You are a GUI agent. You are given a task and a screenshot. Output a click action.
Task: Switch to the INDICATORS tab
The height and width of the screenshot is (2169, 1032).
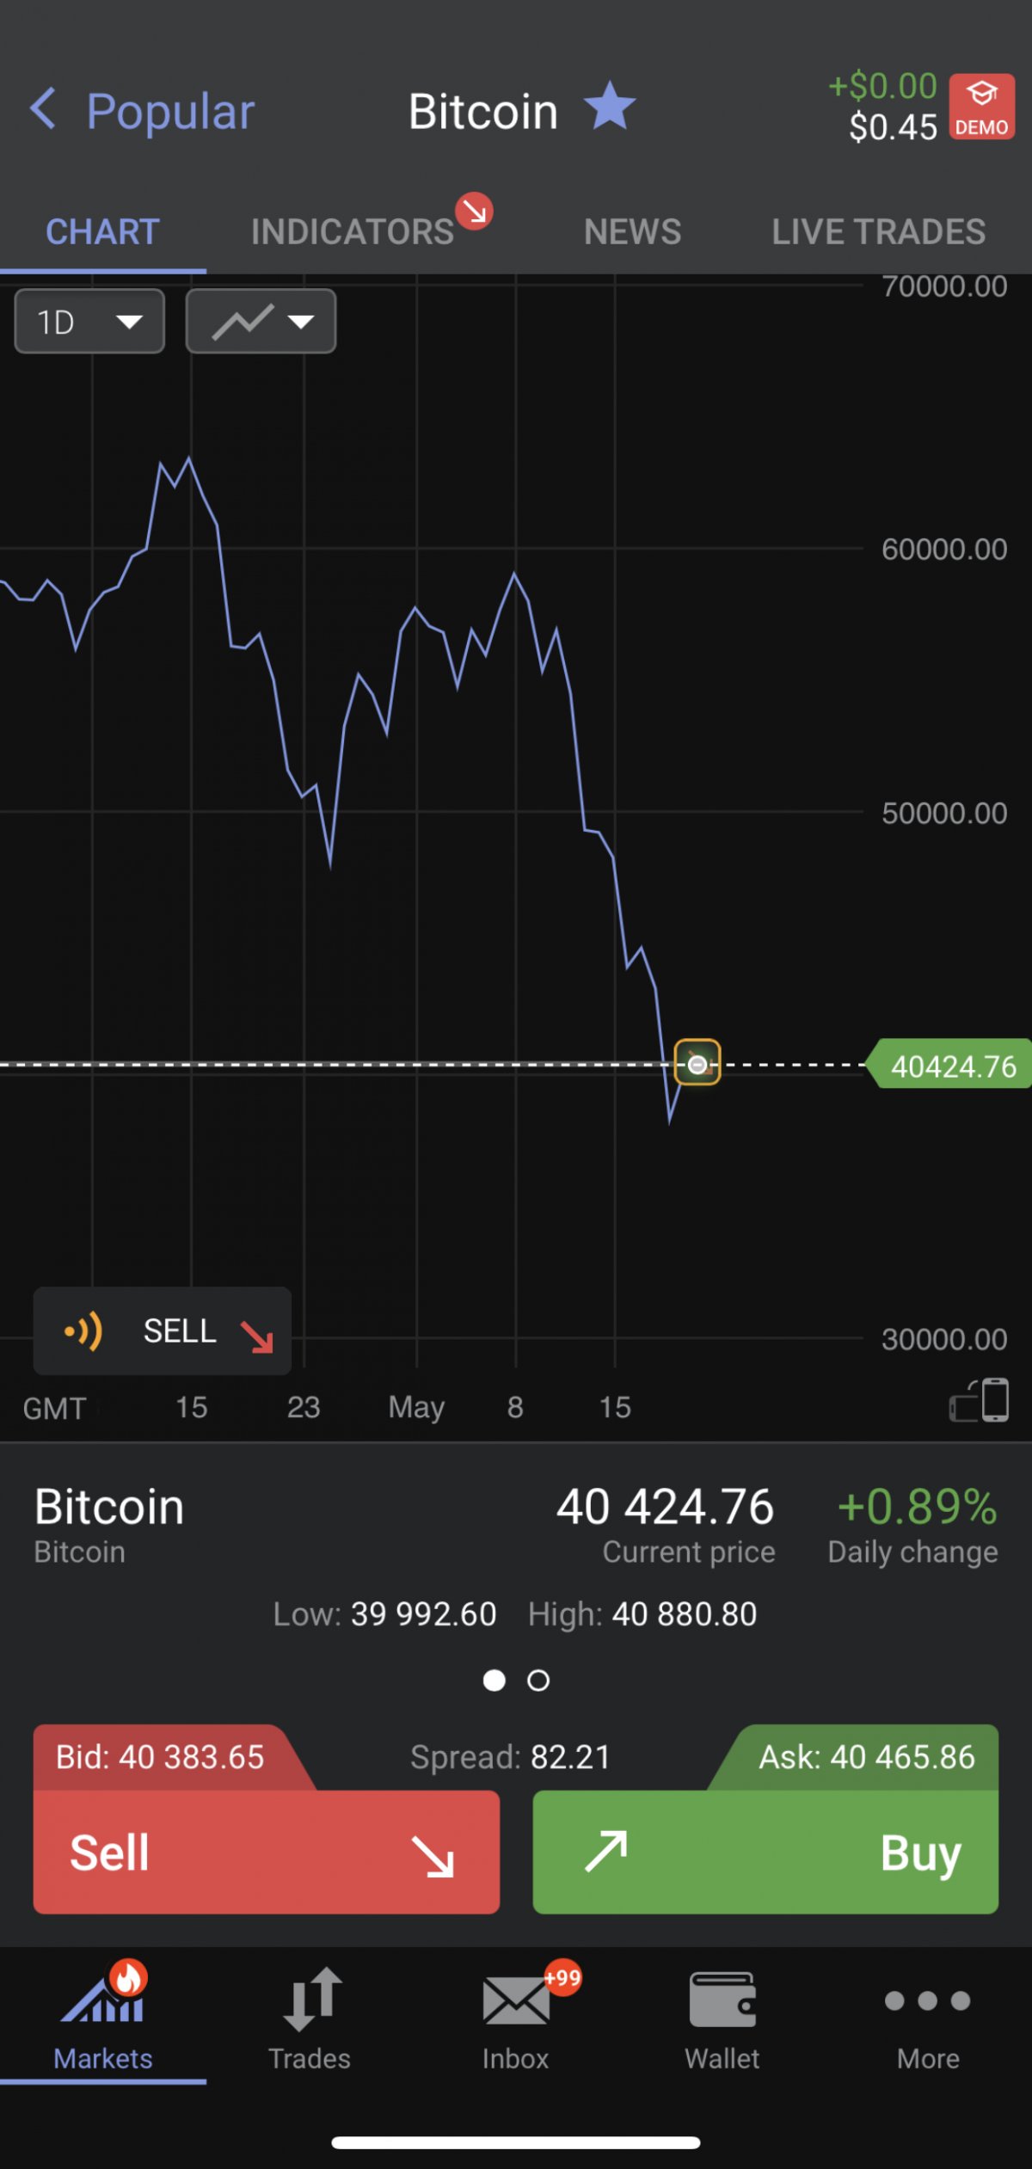(x=353, y=231)
